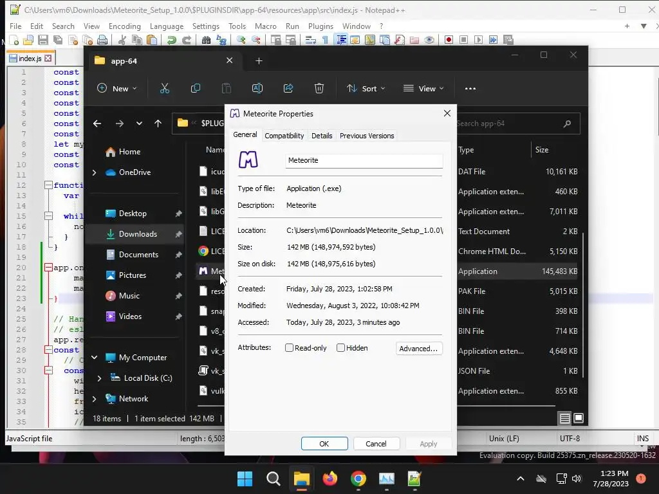Open Windows Start menu on the taskbar
Screen dimensions: 659x494
[x=245, y=479]
